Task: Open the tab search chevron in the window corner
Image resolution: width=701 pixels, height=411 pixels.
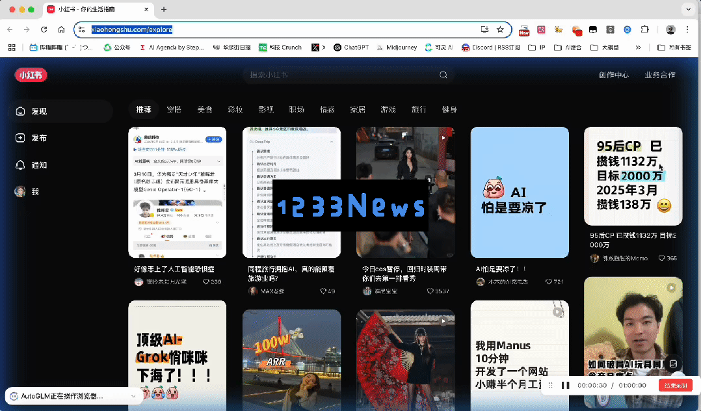Action: 689,9
